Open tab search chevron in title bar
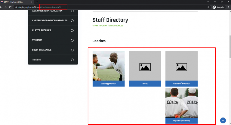Viewport: 231px width, 125px height. (x=208, y=2)
